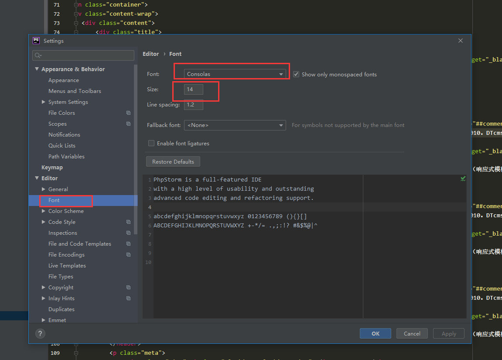Screen dimensions: 502x360
Task: Click the PhpStorm logo in Settings title bar
Action: pos(36,40)
